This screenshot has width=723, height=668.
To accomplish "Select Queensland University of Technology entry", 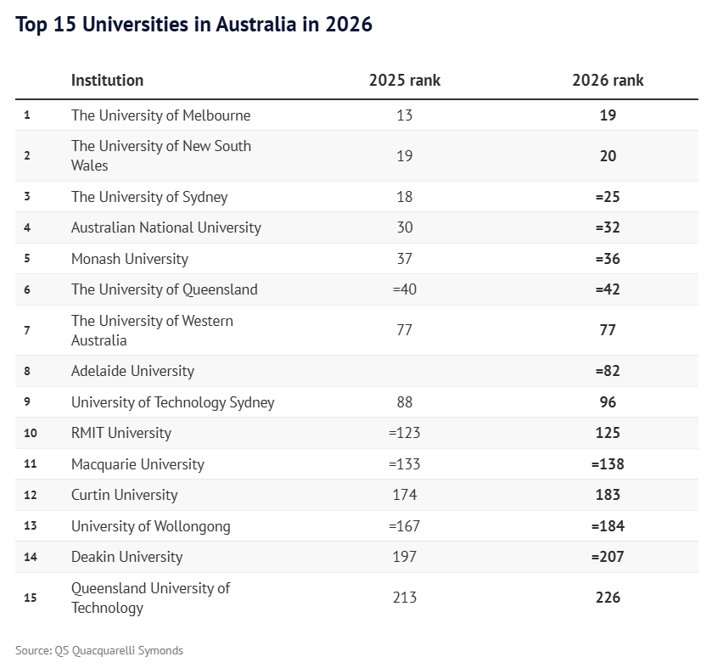I will 150,598.
